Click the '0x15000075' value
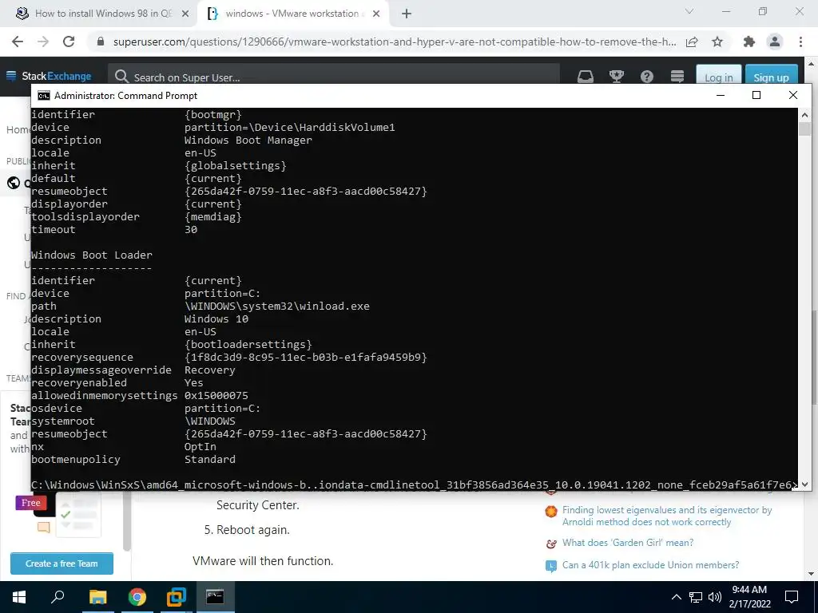Viewport: 818px width, 613px height. [x=216, y=396]
